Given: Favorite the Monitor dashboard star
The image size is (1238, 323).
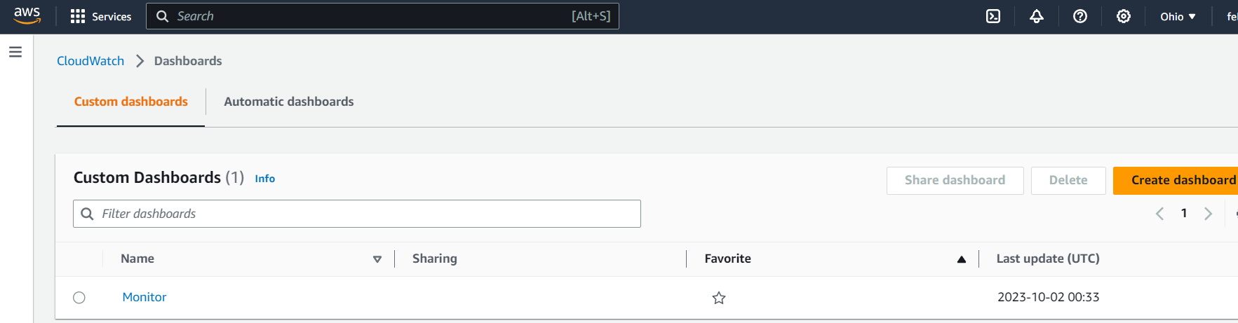Looking at the screenshot, I should (x=719, y=298).
